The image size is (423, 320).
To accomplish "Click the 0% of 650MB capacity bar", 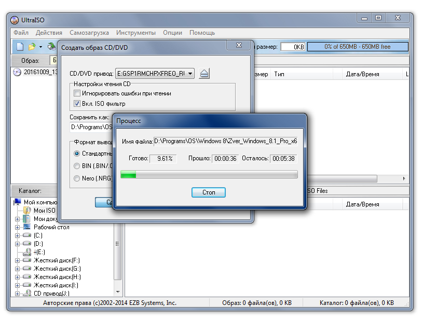I will pos(358,47).
